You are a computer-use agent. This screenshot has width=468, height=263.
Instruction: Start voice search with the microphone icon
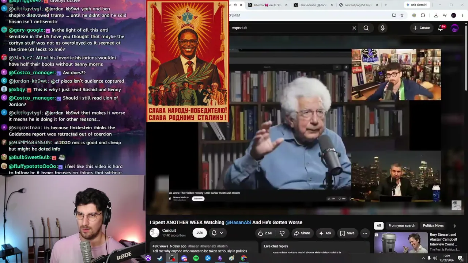click(x=382, y=28)
